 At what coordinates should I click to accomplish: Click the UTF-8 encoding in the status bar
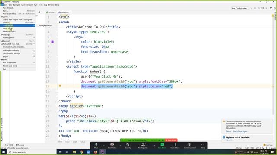258,148
